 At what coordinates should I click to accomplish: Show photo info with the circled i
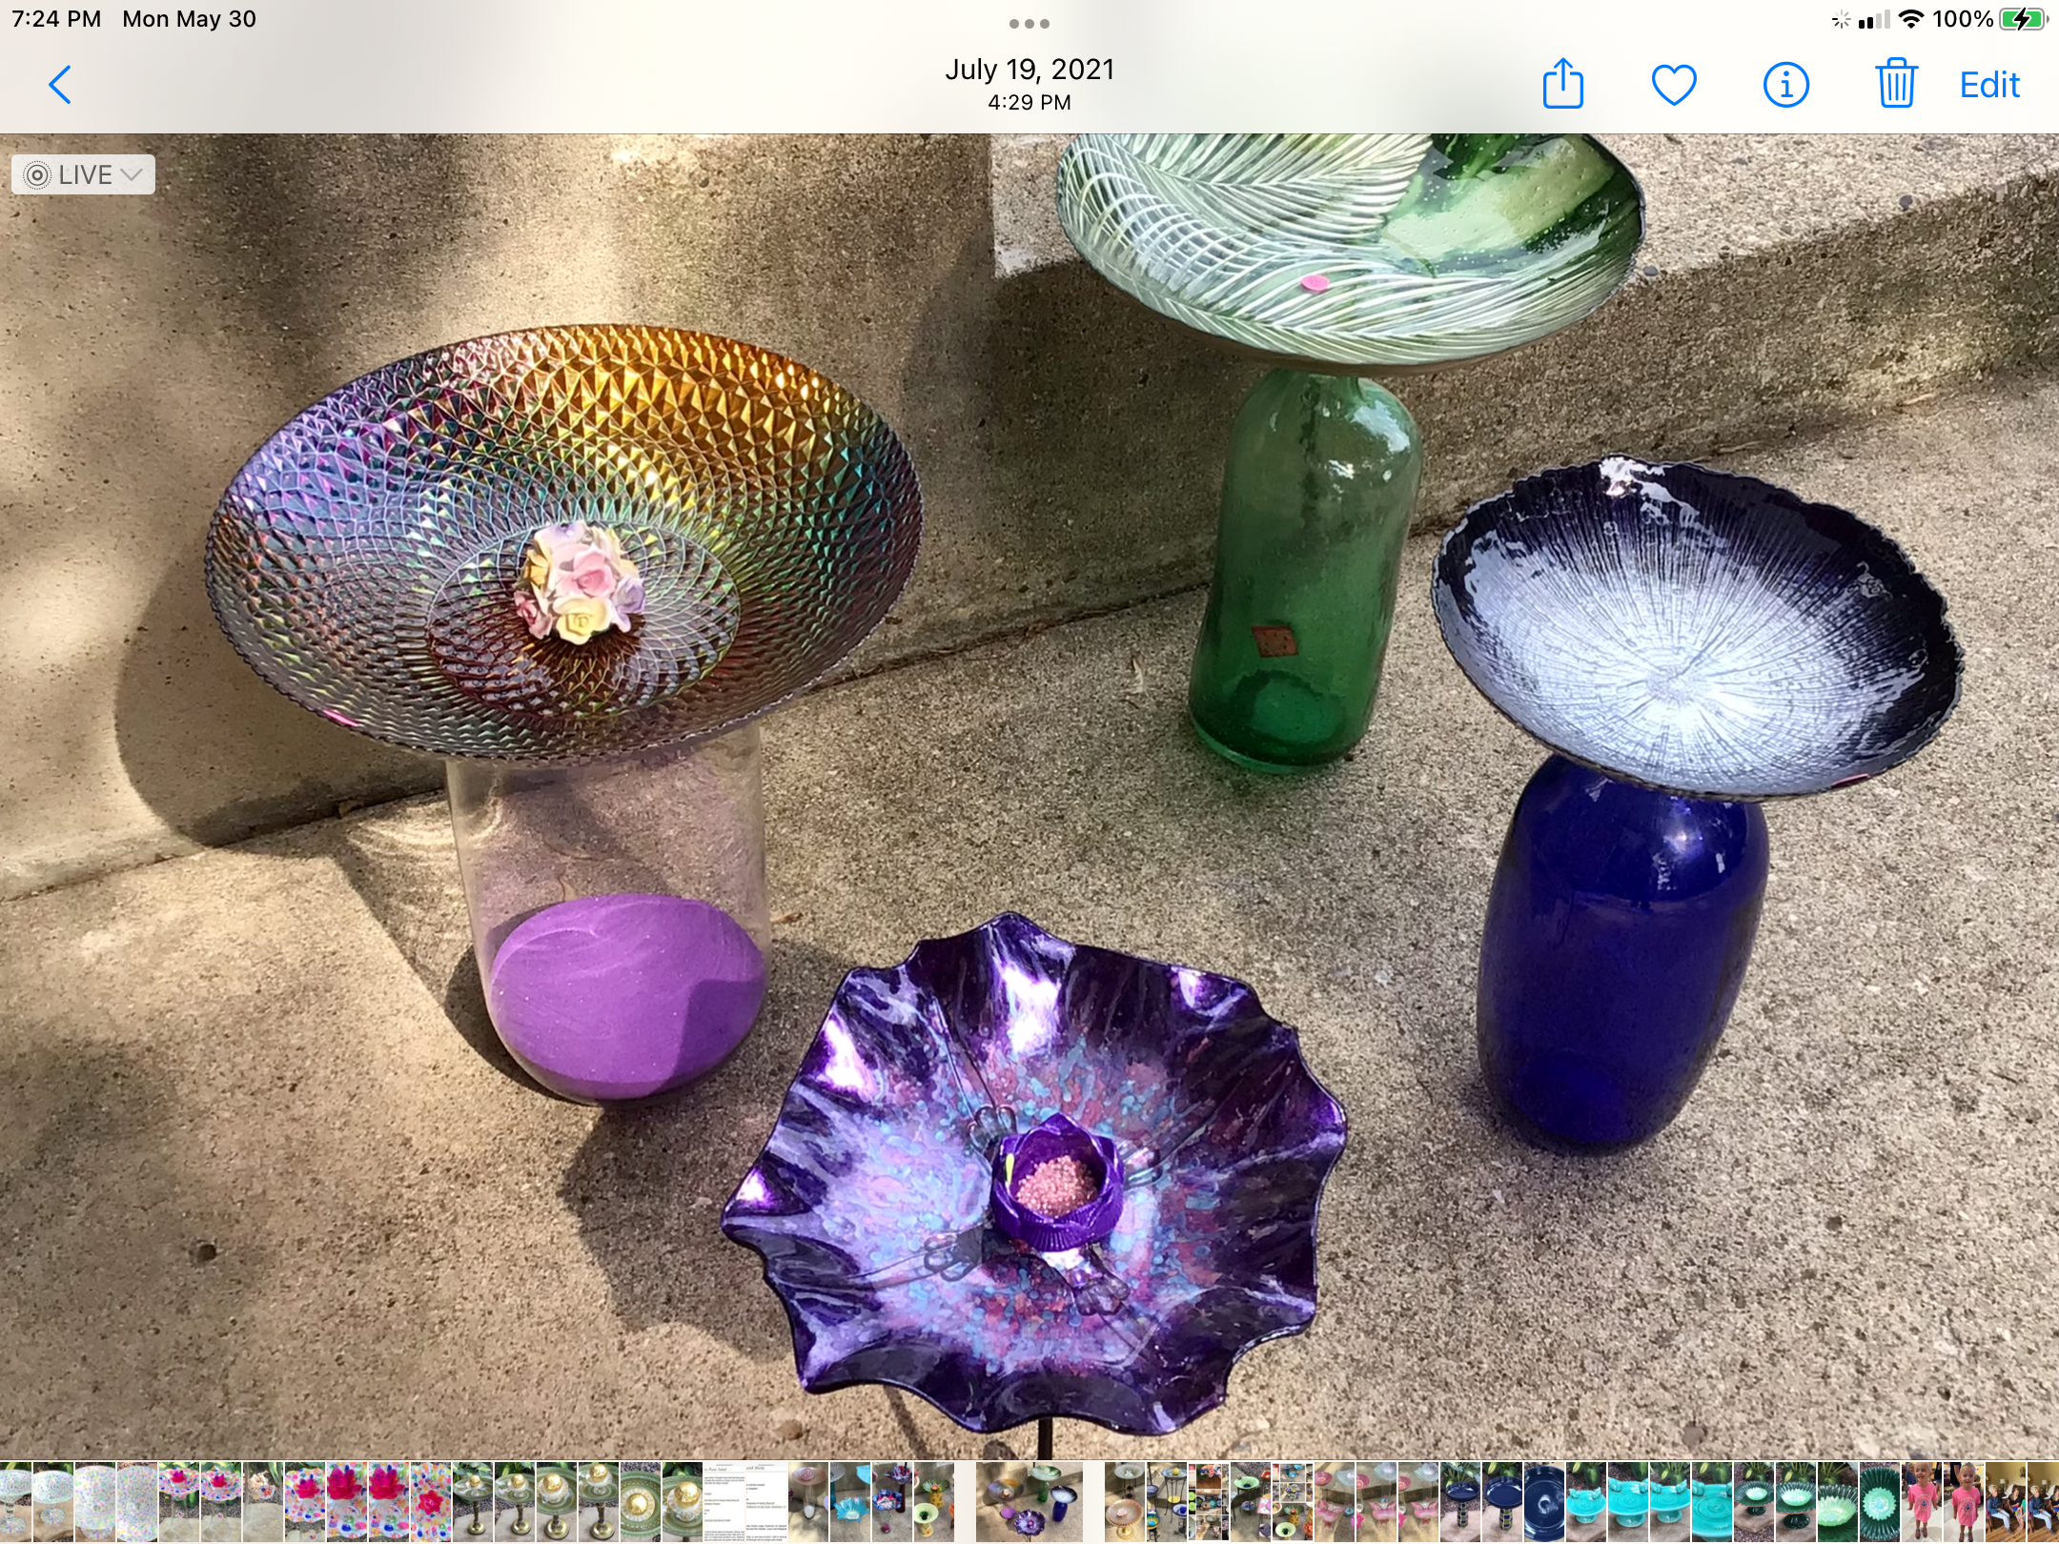[x=1785, y=85]
